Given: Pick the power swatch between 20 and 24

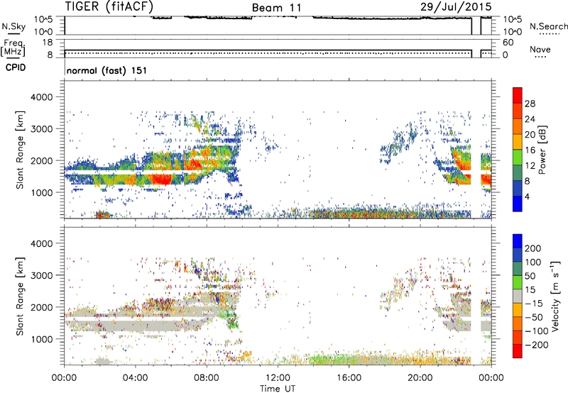Looking at the screenshot, I should coord(518,126).
